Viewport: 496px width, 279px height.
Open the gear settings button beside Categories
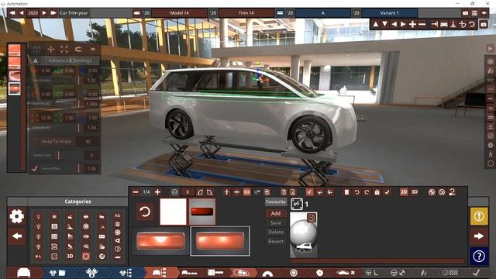click(x=17, y=216)
